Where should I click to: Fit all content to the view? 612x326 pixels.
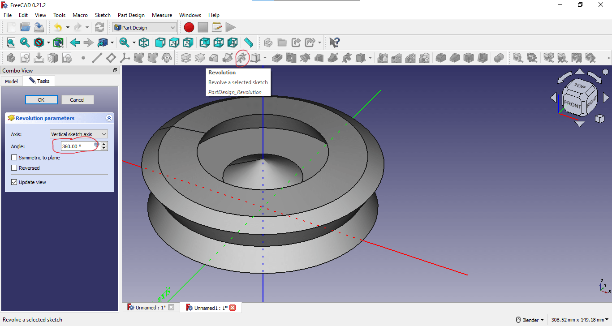pos(11,43)
